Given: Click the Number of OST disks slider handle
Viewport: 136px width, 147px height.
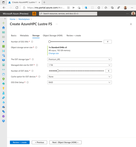Looking at the screenshot, I should [x=58, y=71].
